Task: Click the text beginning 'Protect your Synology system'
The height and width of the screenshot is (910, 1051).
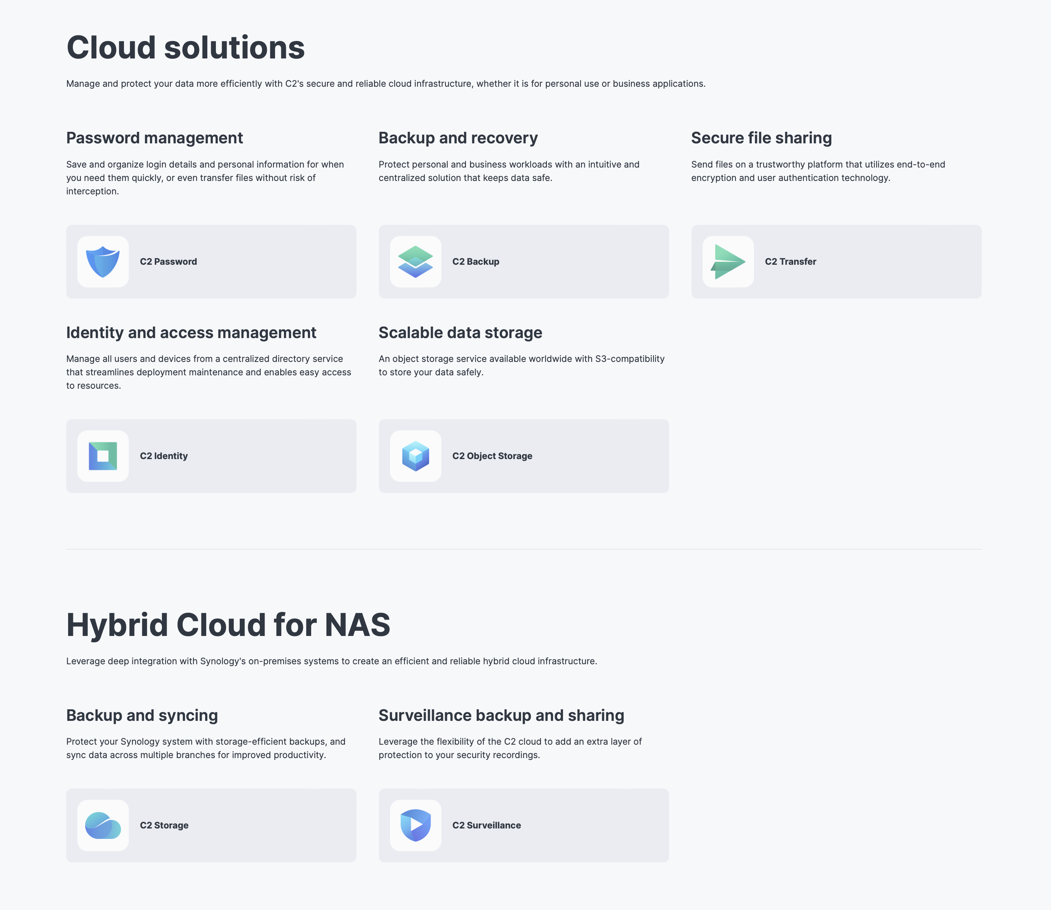Action: tap(205, 748)
